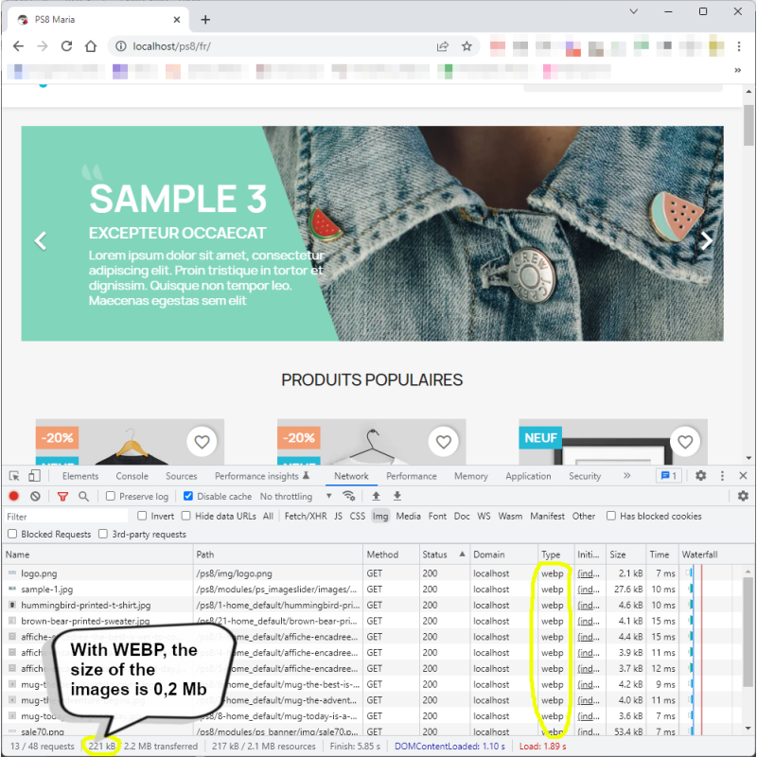Show next slide in image slider
The width and height of the screenshot is (757, 757).
[x=706, y=240]
